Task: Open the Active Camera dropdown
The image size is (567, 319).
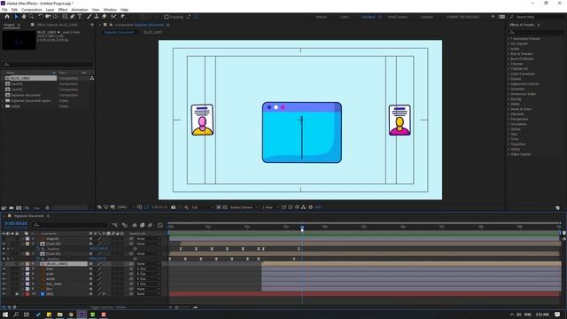Action: (x=245, y=207)
